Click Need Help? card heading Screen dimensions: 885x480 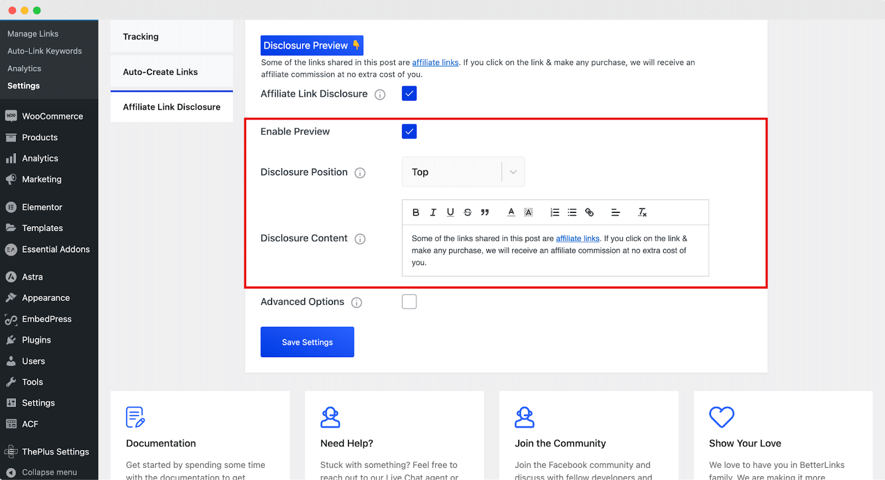click(x=347, y=444)
